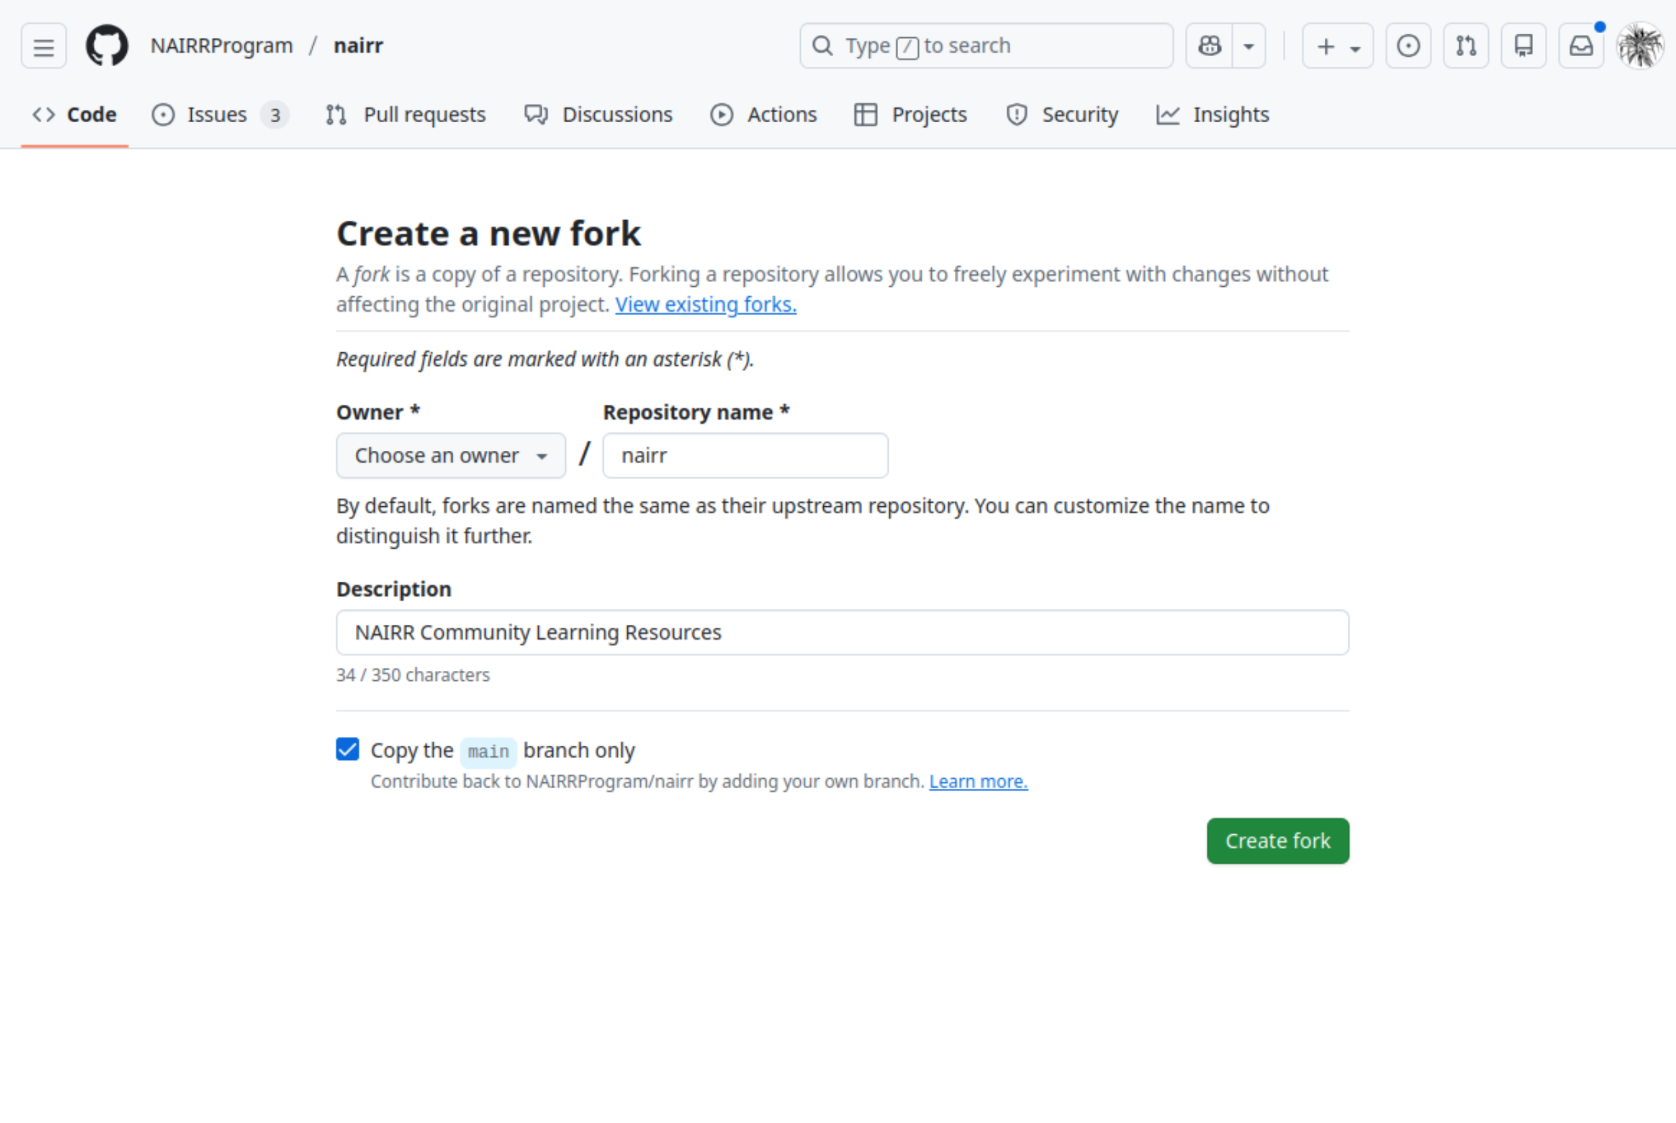Viewport: 1676px width, 1123px height.
Task: Click the '34 / 350 characters' counter
Action: [x=413, y=676]
